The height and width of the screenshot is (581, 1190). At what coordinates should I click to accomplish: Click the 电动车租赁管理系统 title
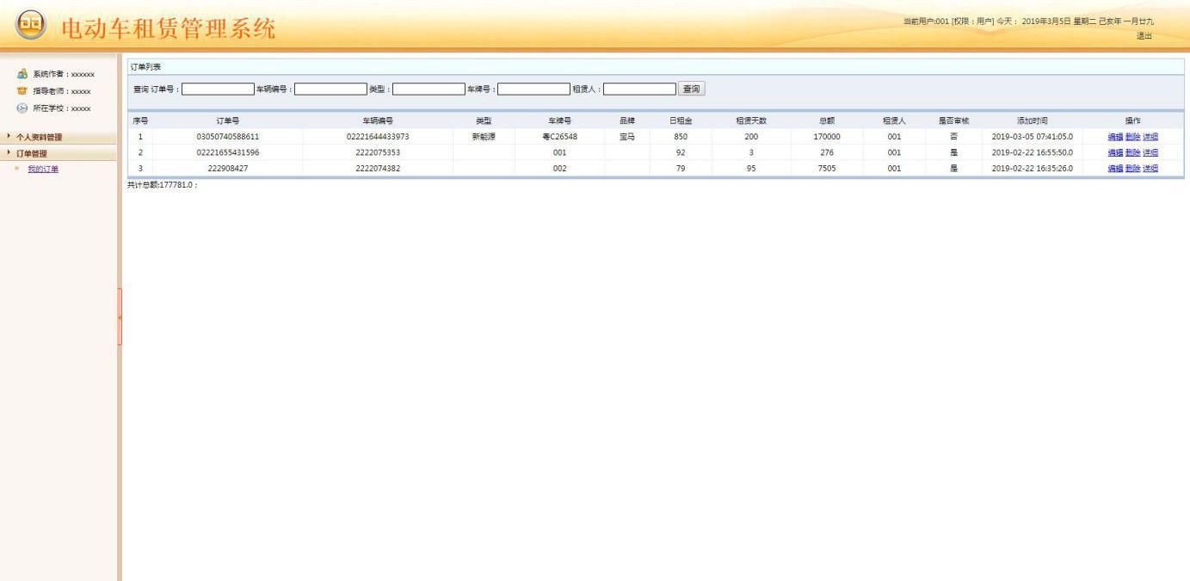point(169,28)
